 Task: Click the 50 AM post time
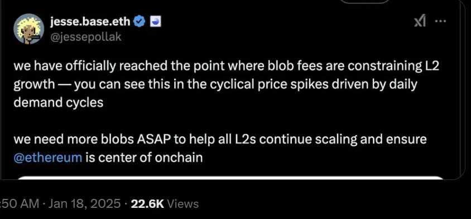click(x=20, y=204)
